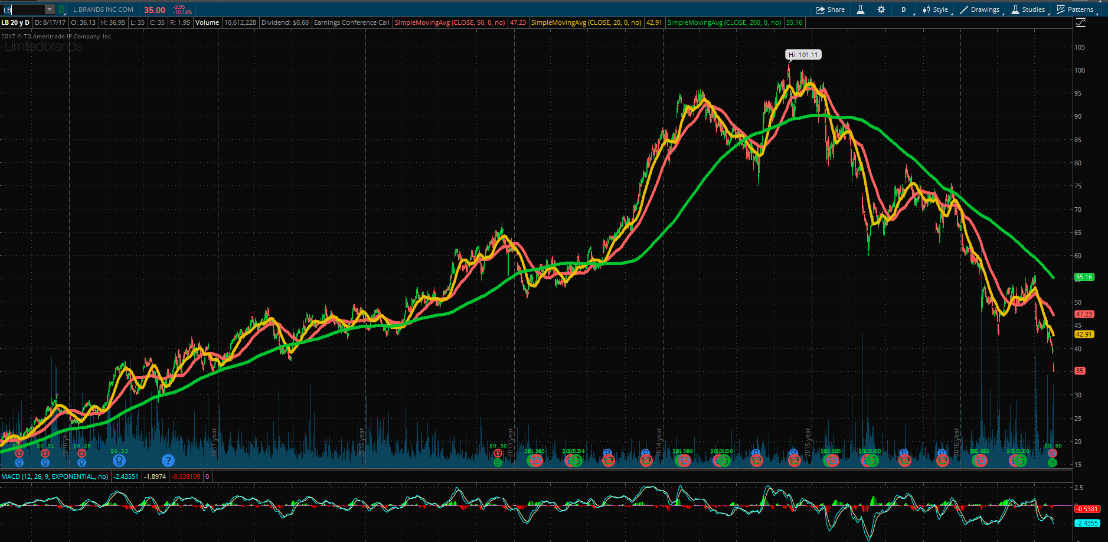The image size is (1108, 542).
Task: Click the SimpleMovingAvg 200 study label
Action: (x=724, y=22)
